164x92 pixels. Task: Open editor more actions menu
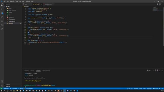[162, 4]
